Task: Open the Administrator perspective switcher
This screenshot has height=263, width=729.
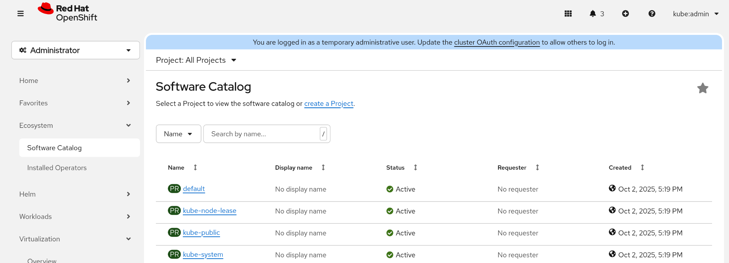Action: point(75,50)
